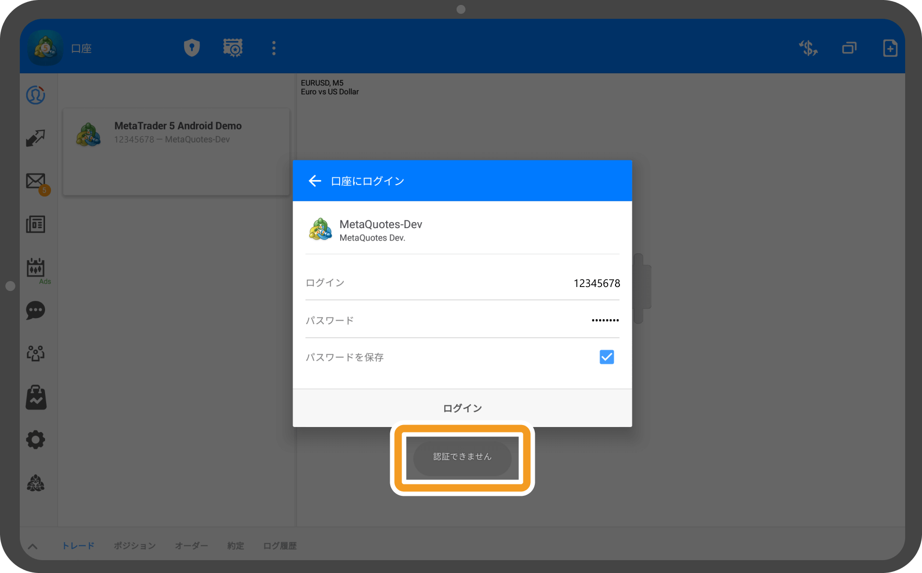Open the news icon in sidebar
Viewport: 922px width, 573px height.
[x=36, y=225]
